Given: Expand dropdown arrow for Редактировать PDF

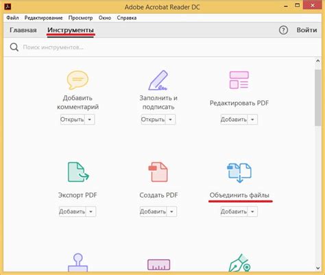Looking at the screenshot, I should [x=252, y=120].
